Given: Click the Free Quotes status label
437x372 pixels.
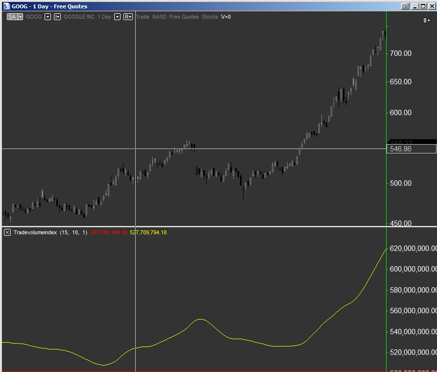Looking at the screenshot, I should point(184,16).
